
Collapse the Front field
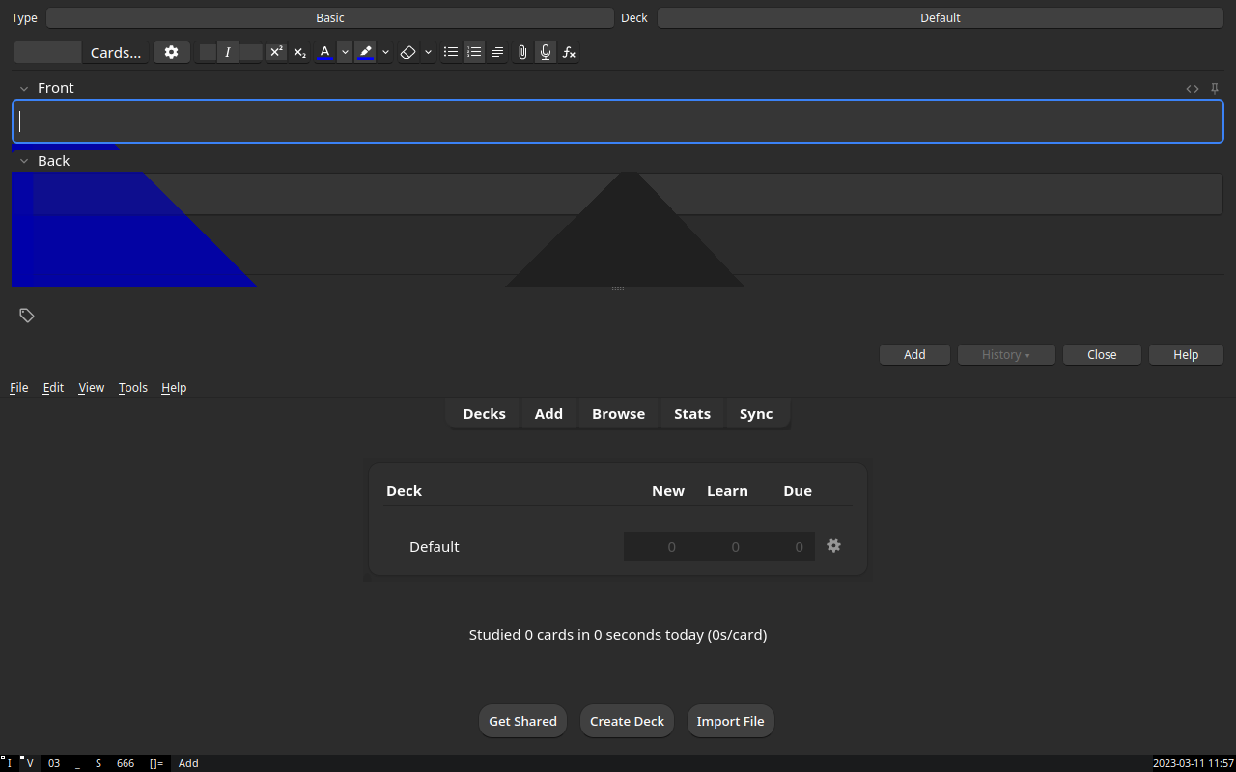pyautogui.click(x=24, y=88)
